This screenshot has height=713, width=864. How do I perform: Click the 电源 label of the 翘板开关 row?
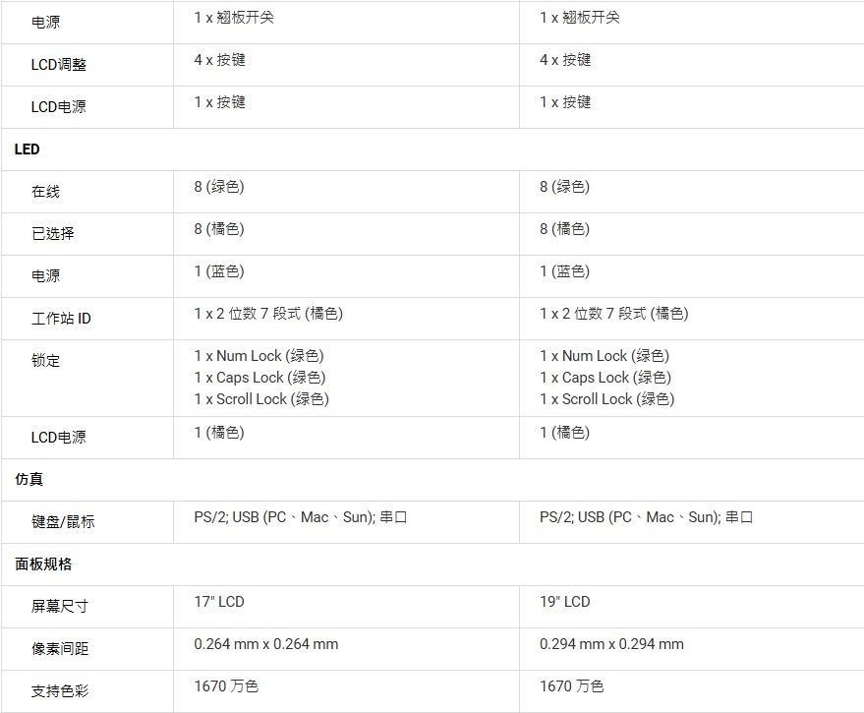[x=45, y=23]
